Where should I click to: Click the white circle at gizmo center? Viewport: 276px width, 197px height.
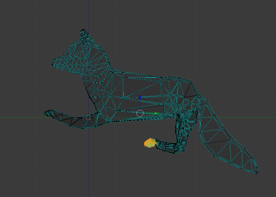click(x=140, y=113)
